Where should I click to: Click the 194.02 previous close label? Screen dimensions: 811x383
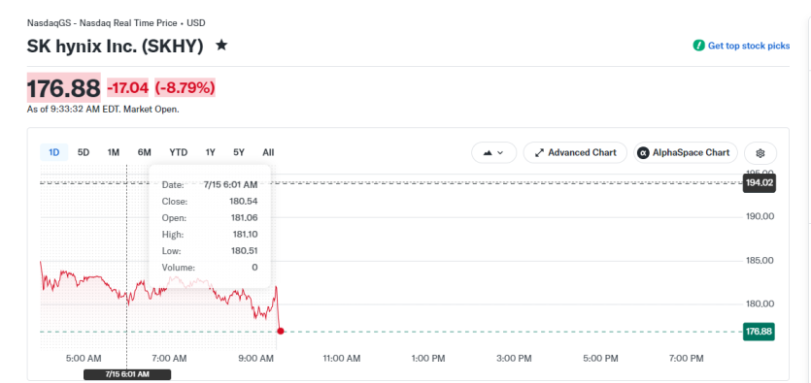[x=760, y=182]
